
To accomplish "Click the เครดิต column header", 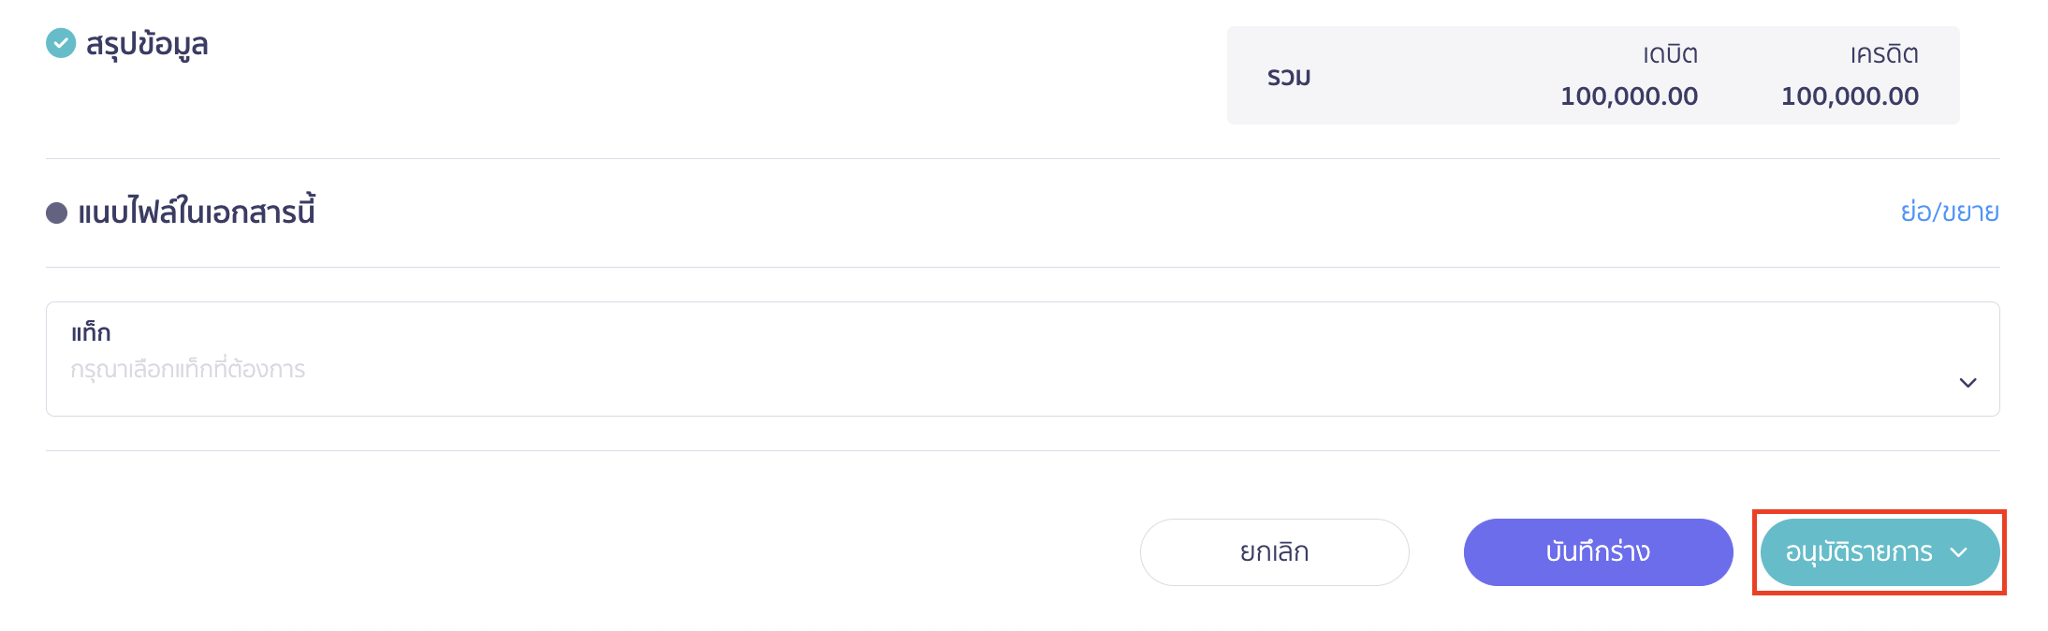I will point(1883,54).
